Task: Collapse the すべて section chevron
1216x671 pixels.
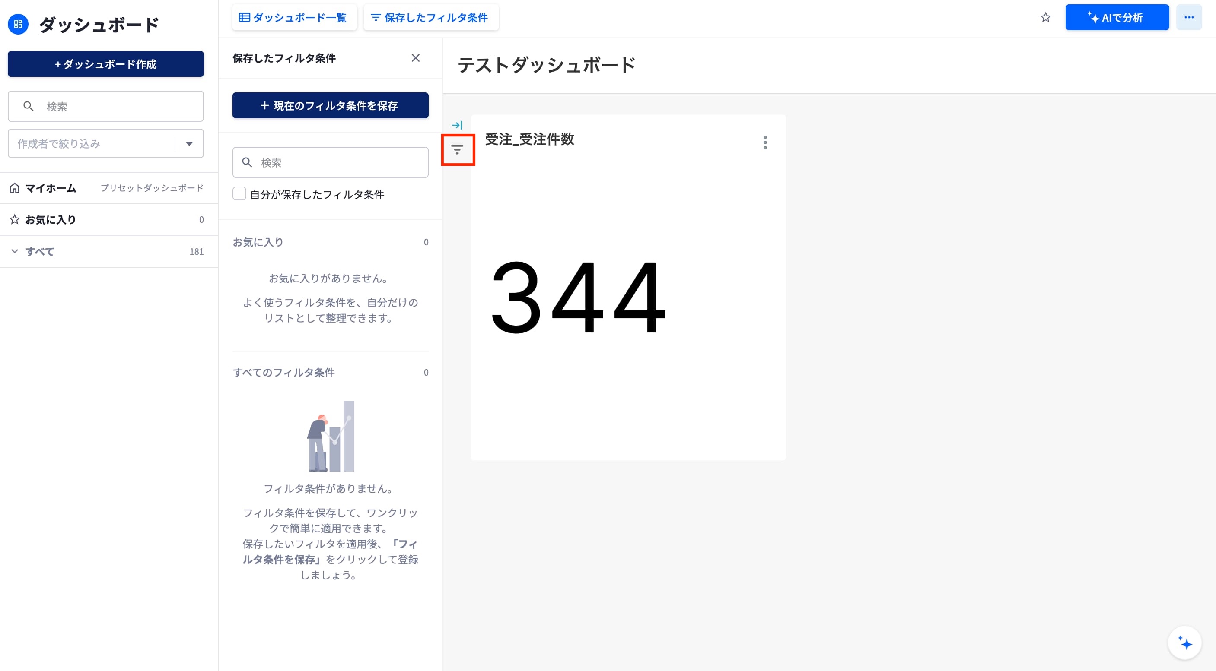Action: point(15,251)
